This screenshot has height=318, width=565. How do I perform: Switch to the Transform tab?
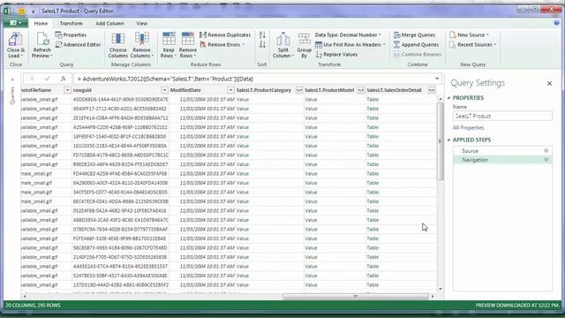click(x=71, y=23)
